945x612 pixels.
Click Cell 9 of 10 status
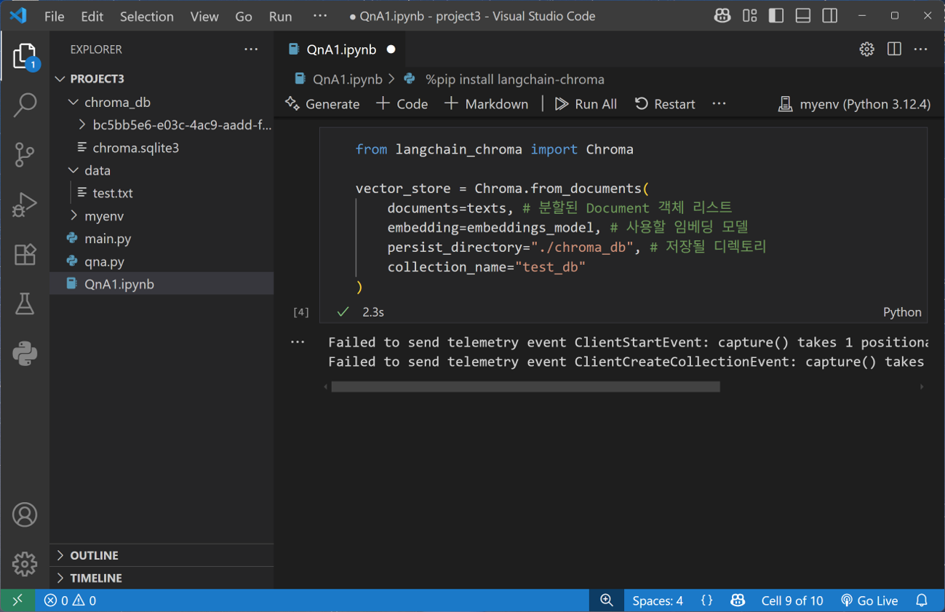[792, 600]
